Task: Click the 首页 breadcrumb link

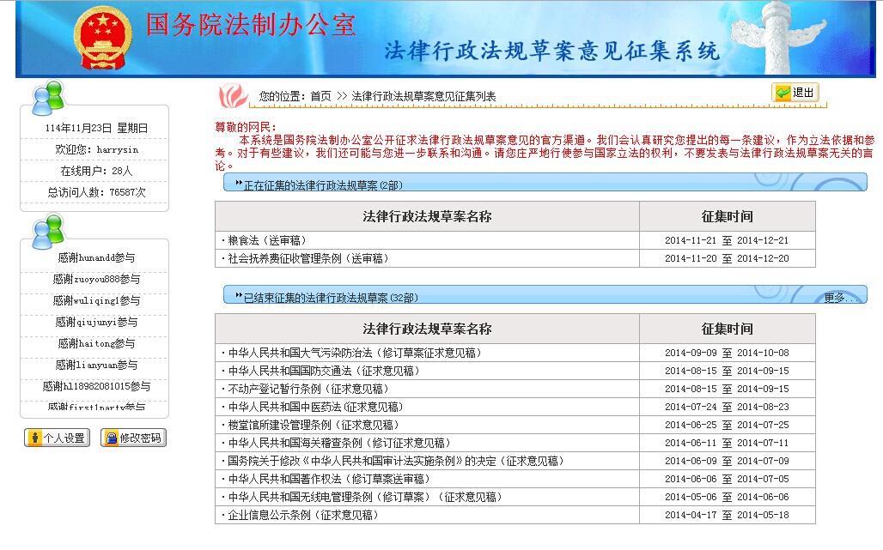Action: 321,96
